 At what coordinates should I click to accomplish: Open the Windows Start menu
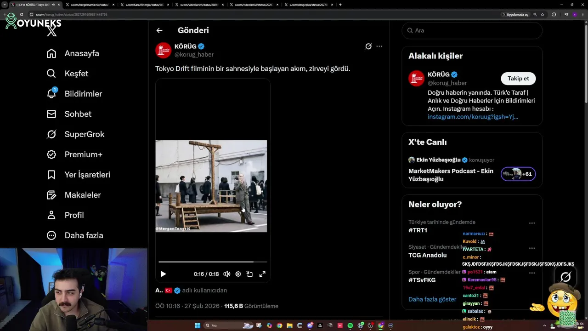tap(198, 325)
